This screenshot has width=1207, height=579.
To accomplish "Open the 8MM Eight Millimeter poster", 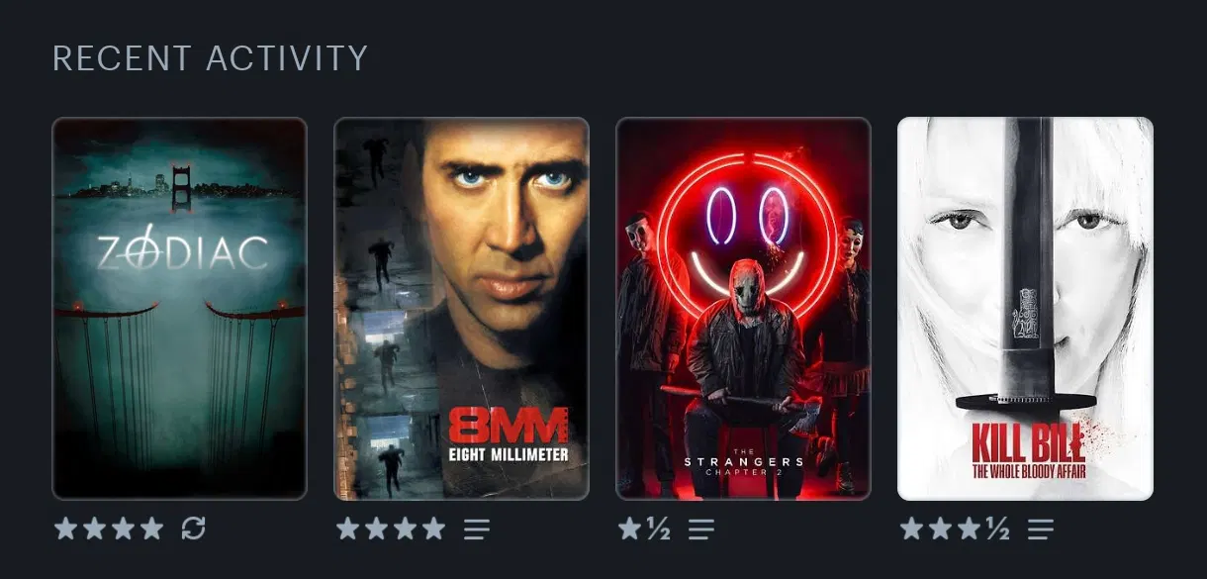I will (461, 309).
